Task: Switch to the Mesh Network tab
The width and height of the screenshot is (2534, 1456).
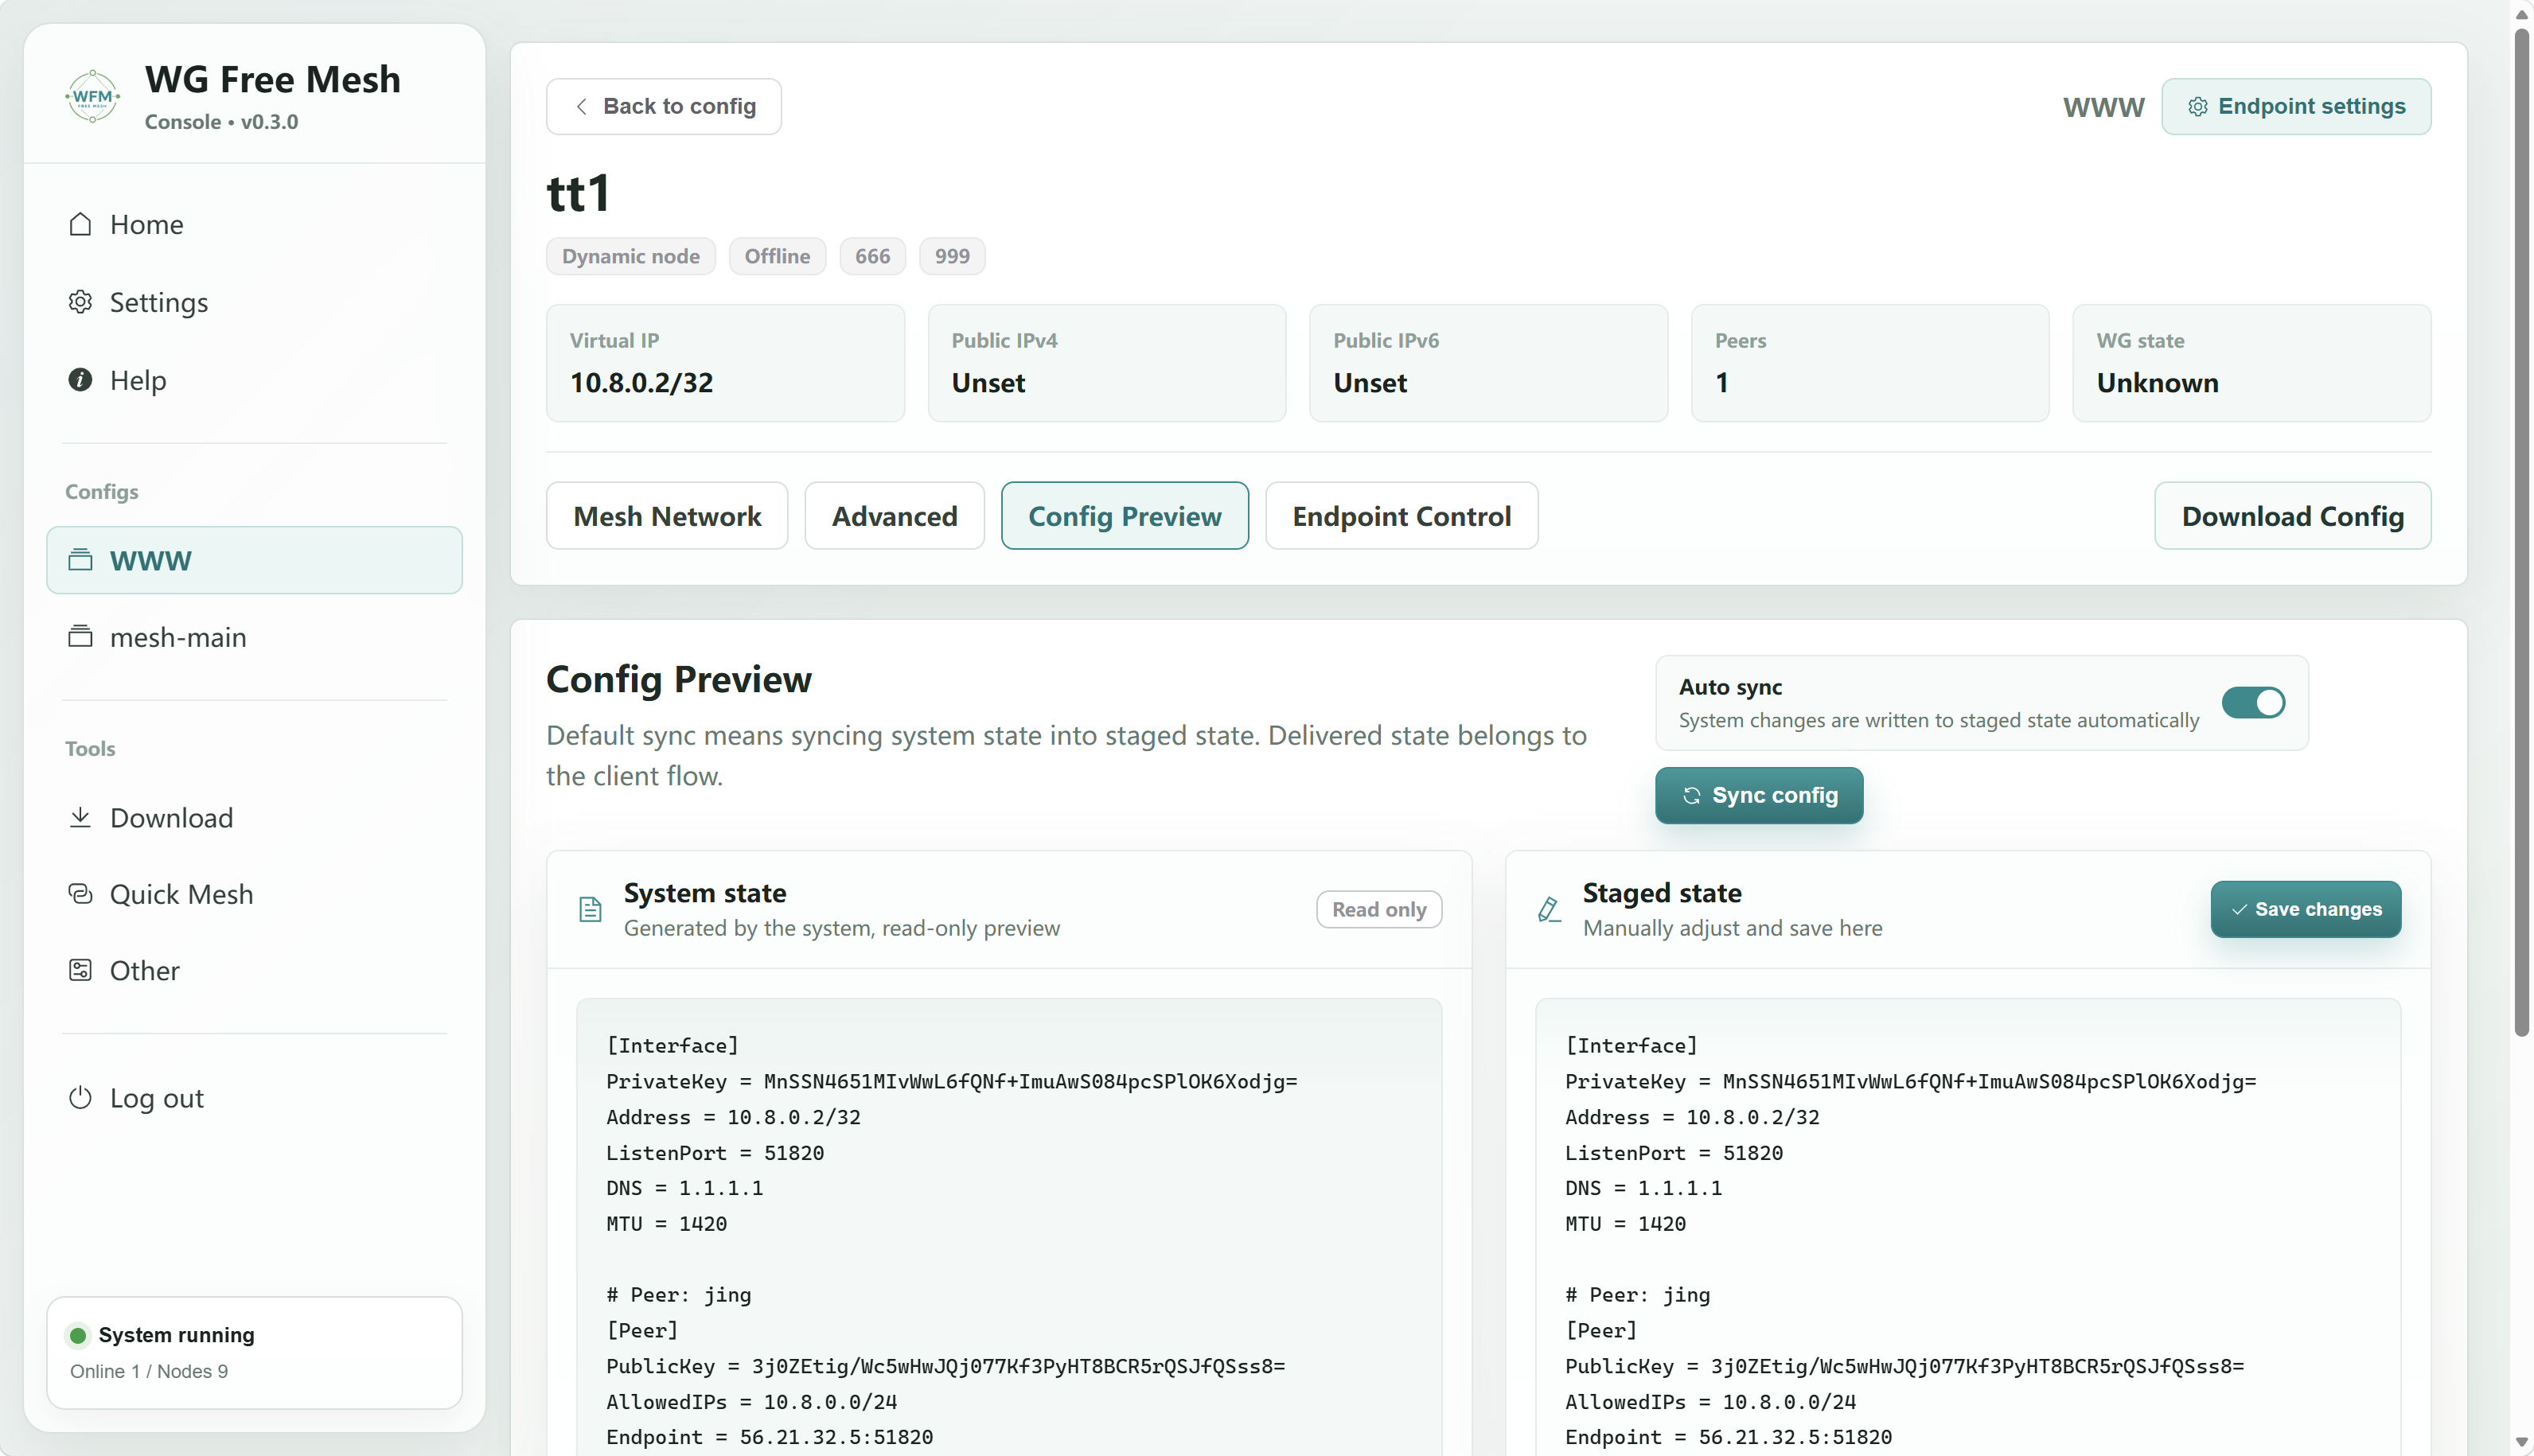Action: (x=667, y=516)
